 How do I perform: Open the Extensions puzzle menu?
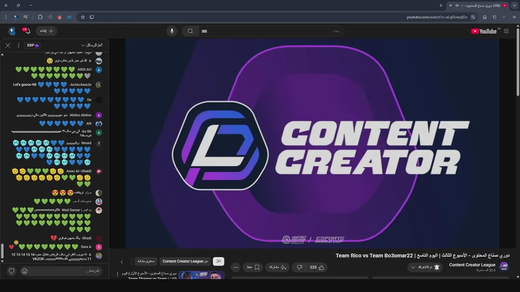click(40, 17)
